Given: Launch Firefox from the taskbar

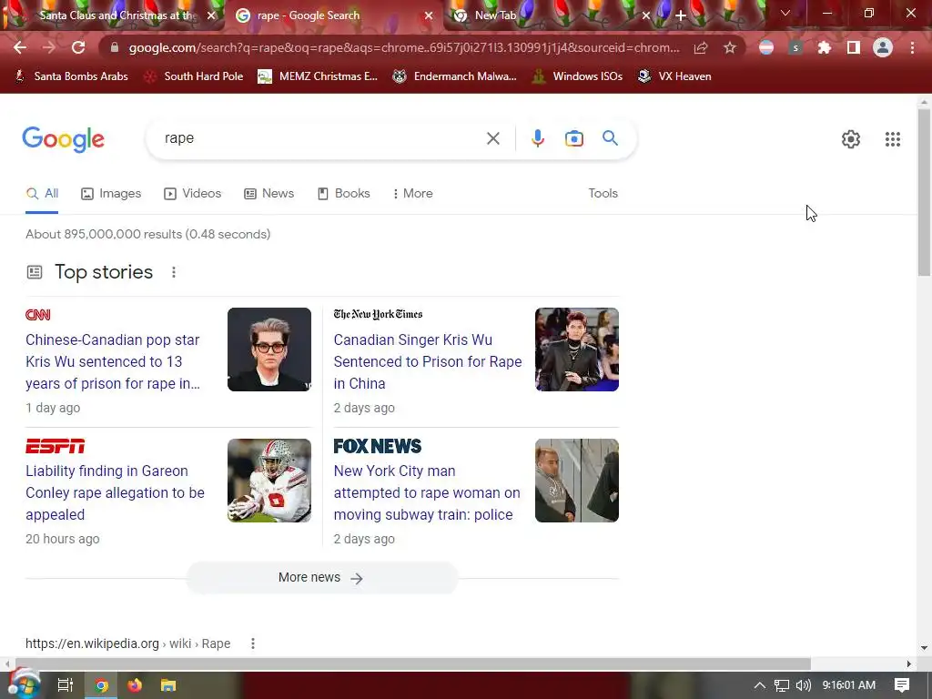Looking at the screenshot, I should (135, 685).
